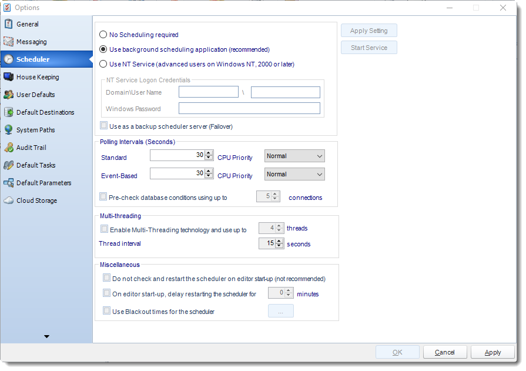This screenshot has width=526, height=371.
Task: Increase pre-check connections count
Action: point(275,194)
